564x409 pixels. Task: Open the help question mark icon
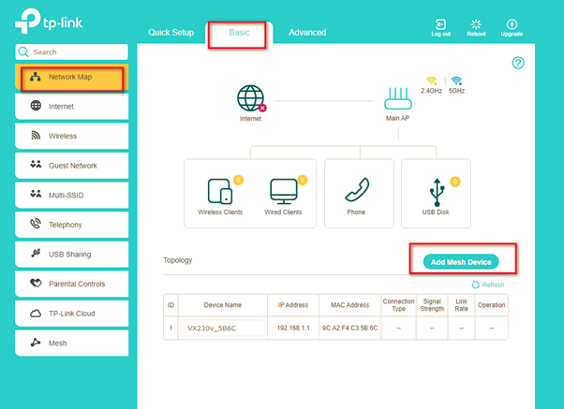point(518,63)
